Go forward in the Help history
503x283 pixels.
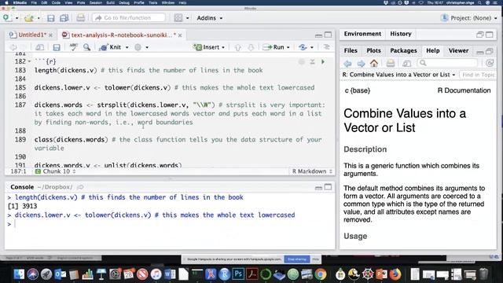361,64
